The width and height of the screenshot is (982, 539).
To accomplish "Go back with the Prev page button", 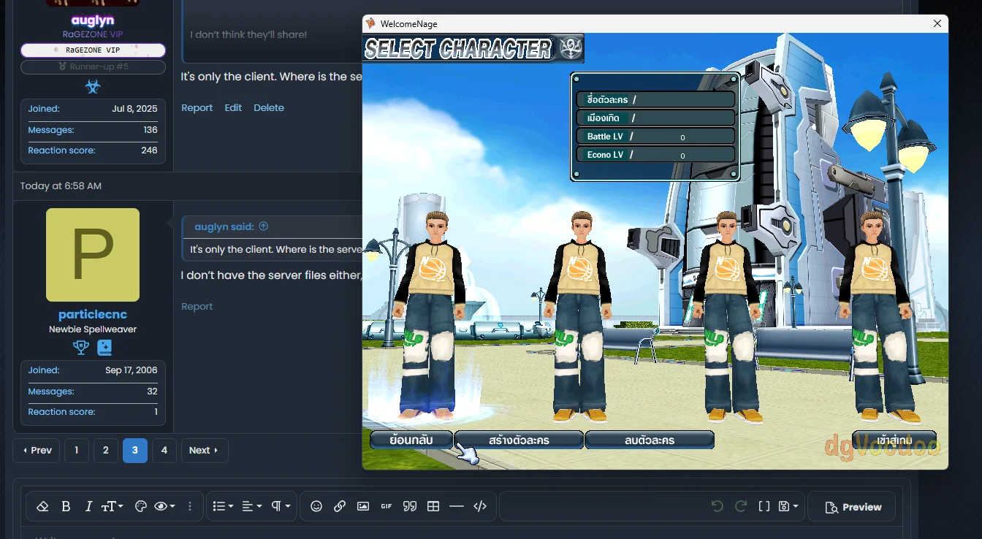I will point(36,451).
